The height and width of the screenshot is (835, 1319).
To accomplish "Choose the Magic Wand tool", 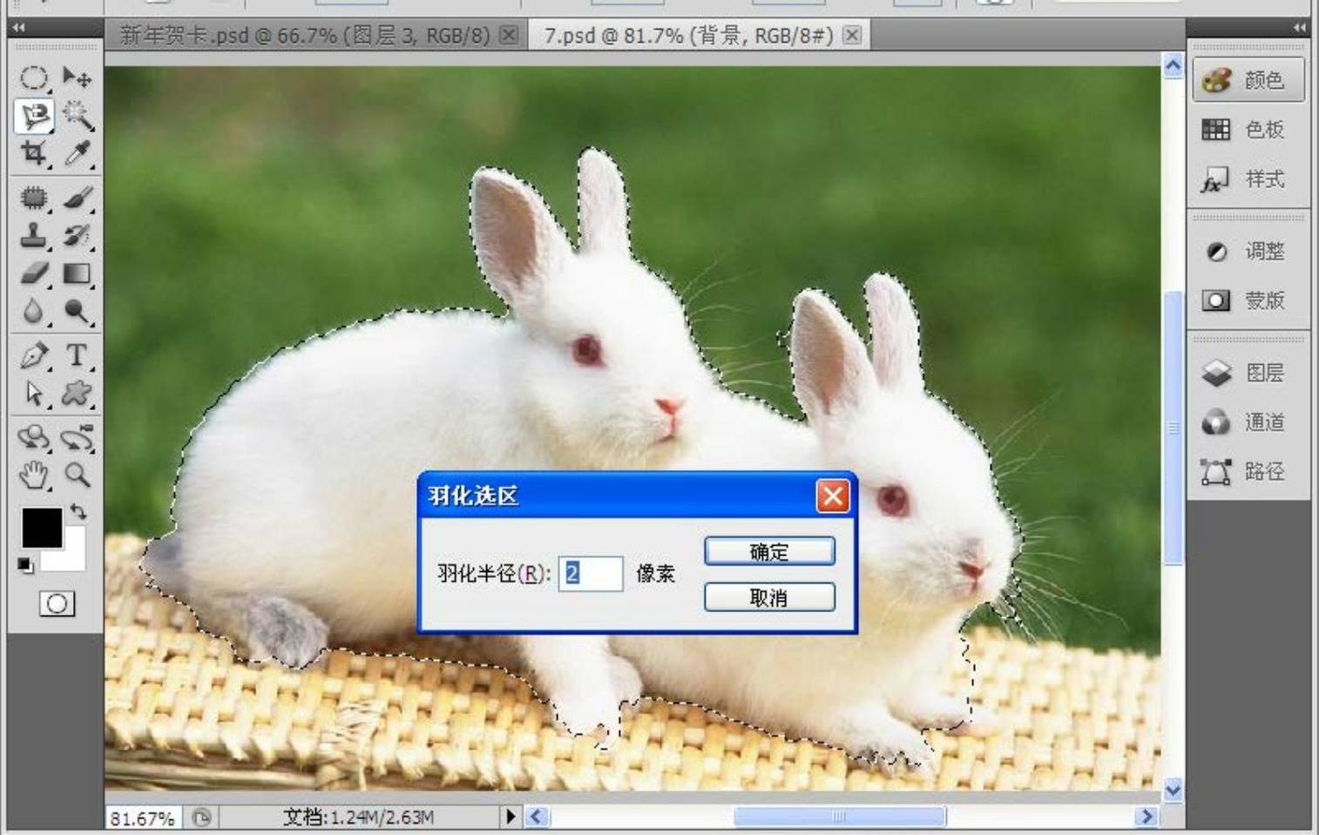I will pos(77,115).
